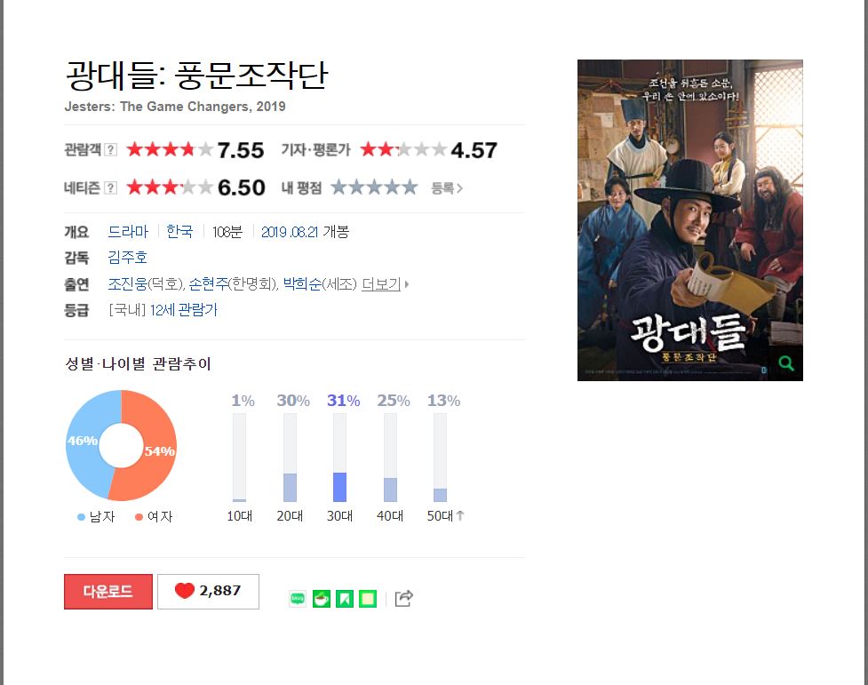This screenshot has width=868, height=685.
Task: Click the movie poster thumbnail
Action: click(689, 219)
